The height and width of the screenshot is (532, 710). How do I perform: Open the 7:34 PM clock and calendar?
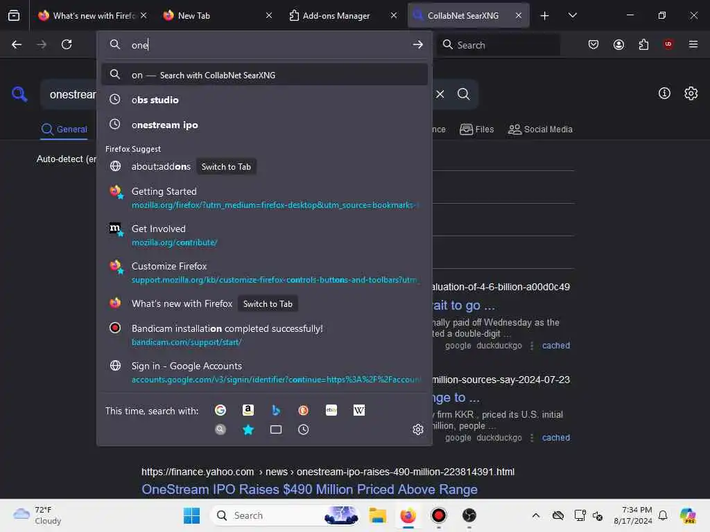click(633, 515)
